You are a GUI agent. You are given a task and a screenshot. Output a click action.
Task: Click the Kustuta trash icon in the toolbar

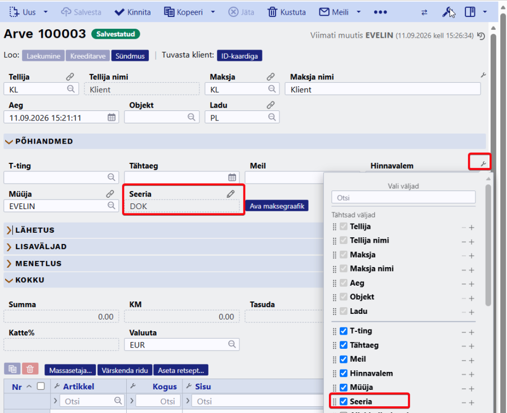coord(272,12)
